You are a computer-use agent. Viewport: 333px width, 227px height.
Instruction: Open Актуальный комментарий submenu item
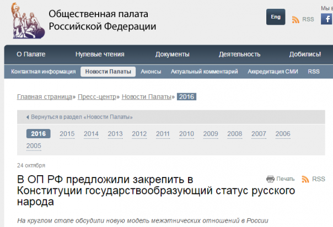tap(205, 72)
